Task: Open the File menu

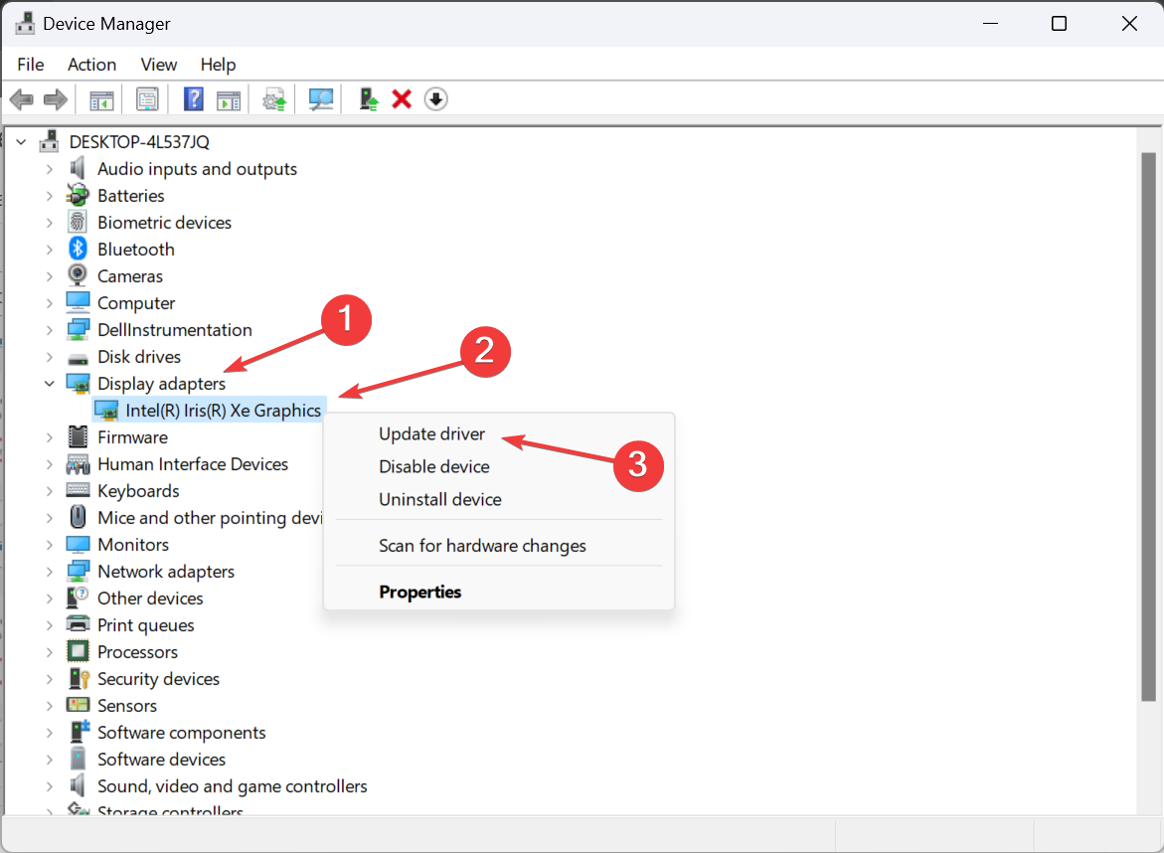Action: [31, 65]
